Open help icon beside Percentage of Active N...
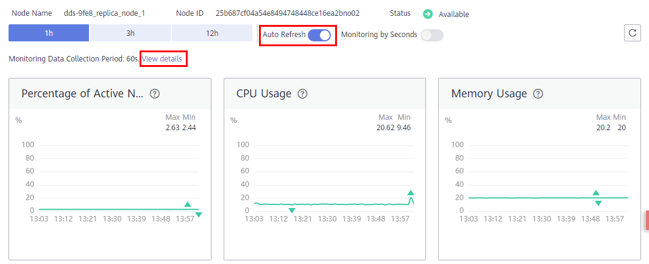 [155, 94]
